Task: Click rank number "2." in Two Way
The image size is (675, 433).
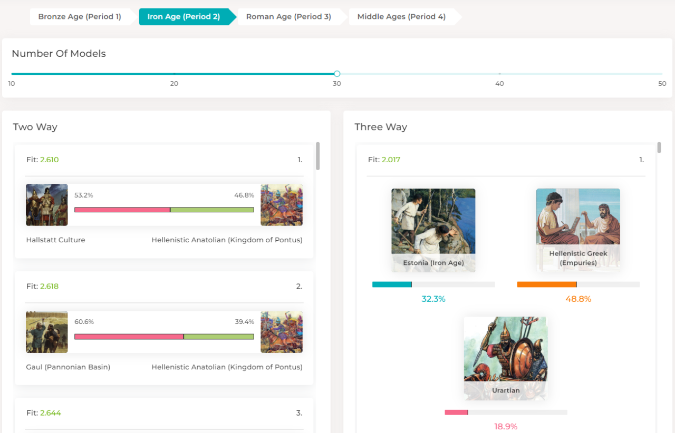Action: (299, 287)
